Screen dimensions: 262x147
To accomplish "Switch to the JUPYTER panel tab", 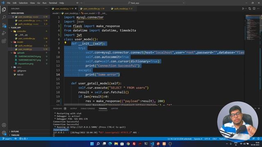I will pyautogui.click(x=115, y=109).
